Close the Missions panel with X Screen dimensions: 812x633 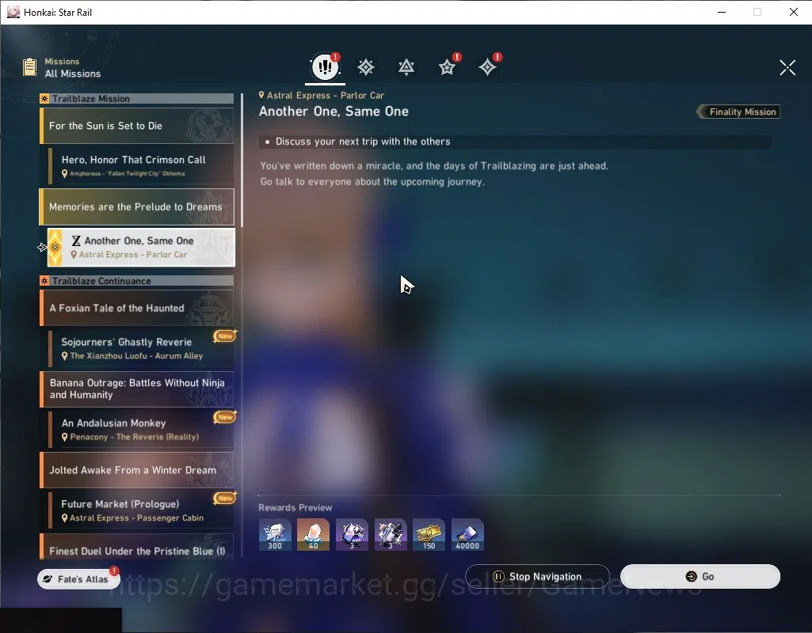tap(787, 67)
